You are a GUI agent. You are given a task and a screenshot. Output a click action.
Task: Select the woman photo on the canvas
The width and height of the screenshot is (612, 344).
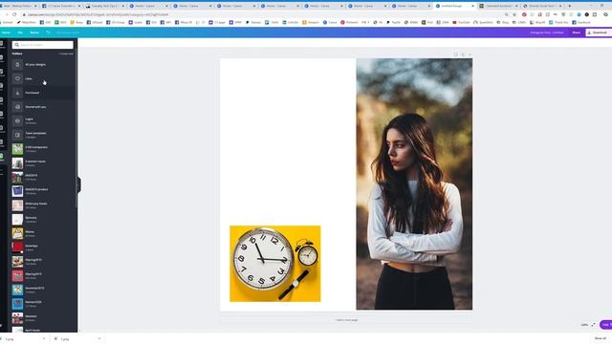(x=414, y=184)
